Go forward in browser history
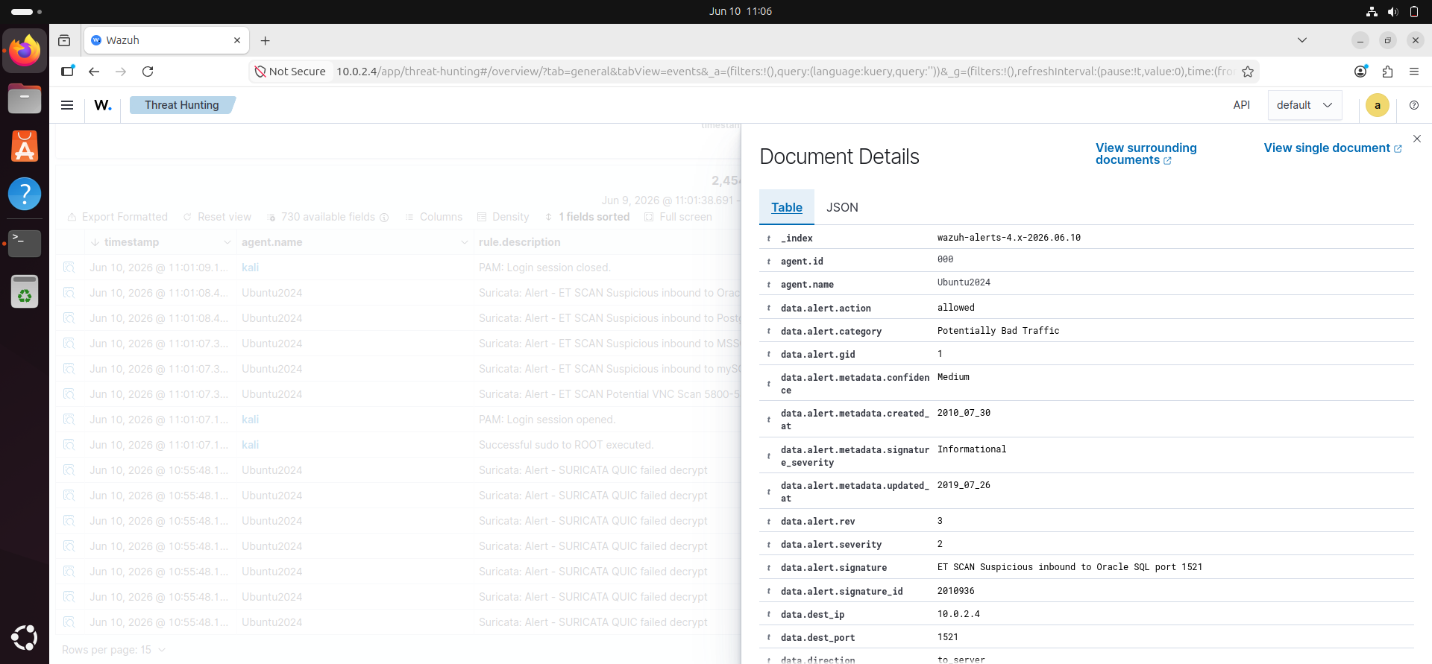The height and width of the screenshot is (664, 1432). pyautogui.click(x=121, y=72)
